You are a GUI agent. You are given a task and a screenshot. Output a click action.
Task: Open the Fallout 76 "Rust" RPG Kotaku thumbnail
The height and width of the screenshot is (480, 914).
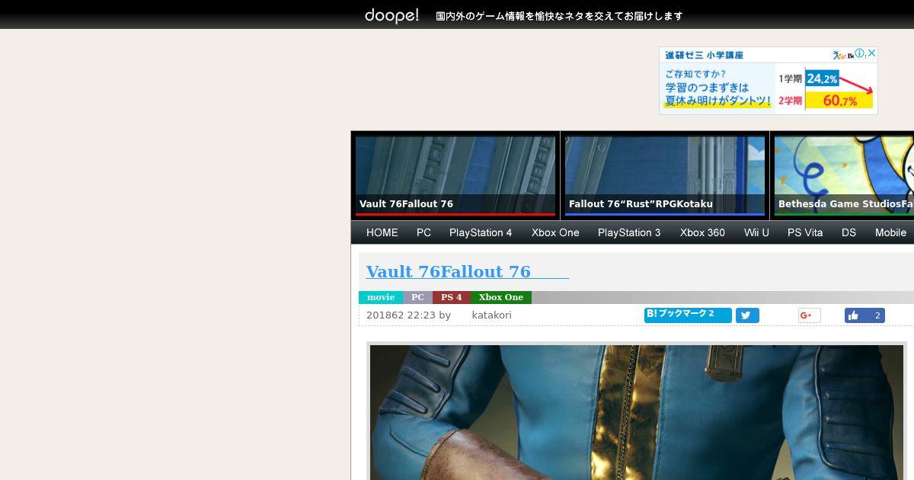[665, 175]
